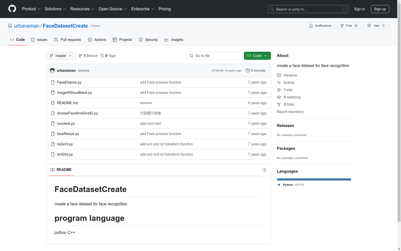Open the Packages section heading link
The width and height of the screenshot is (401, 251).
click(x=286, y=148)
